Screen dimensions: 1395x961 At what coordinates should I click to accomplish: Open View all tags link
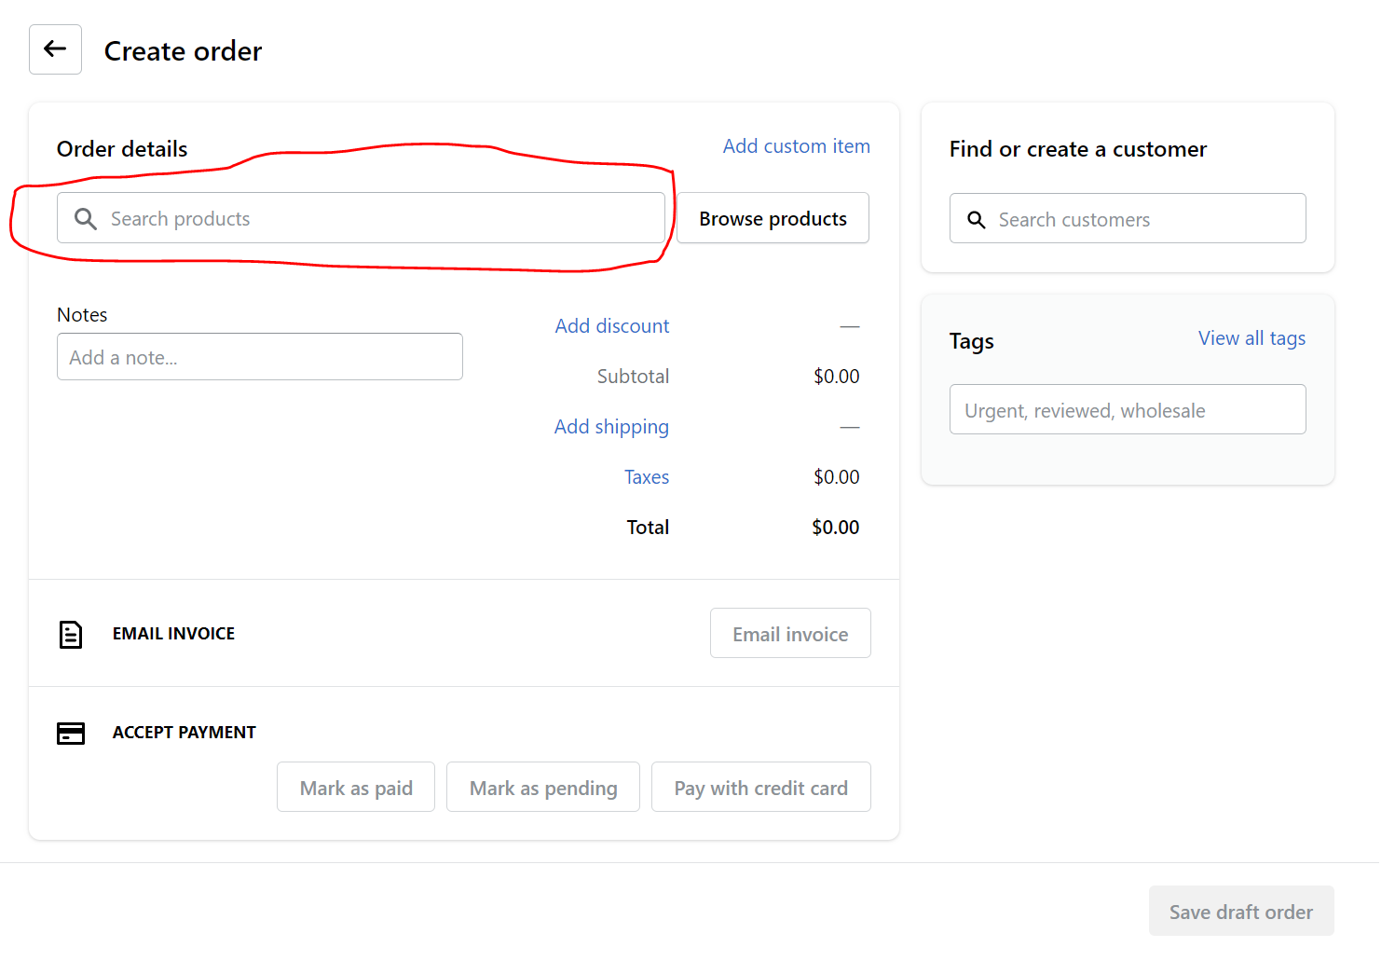(1251, 338)
